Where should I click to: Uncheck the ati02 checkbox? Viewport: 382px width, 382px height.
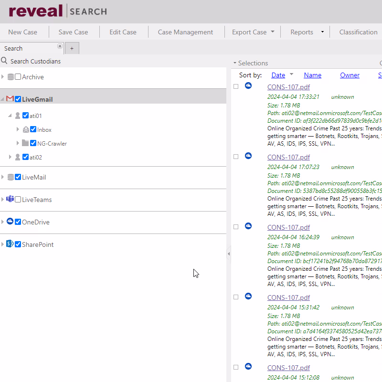click(25, 157)
